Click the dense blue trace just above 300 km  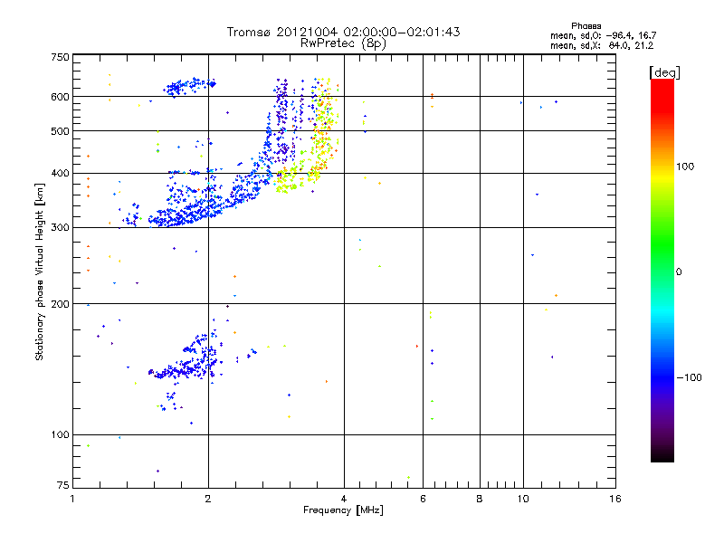pos(185,214)
